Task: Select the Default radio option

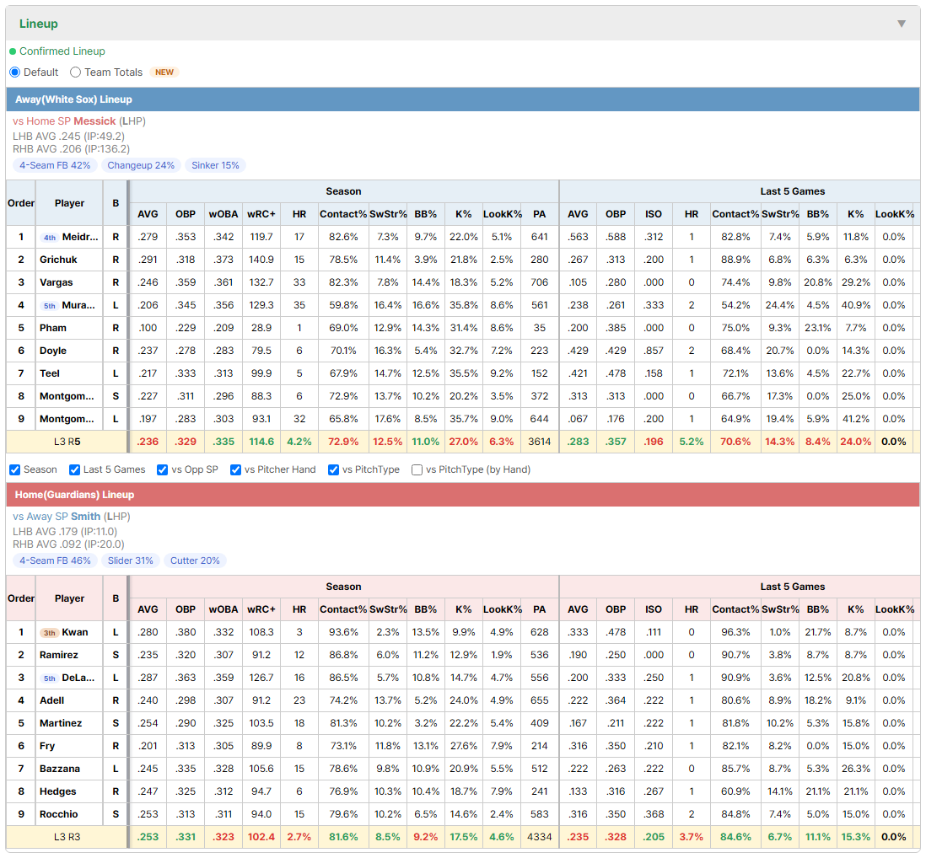Action: pos(15,72)
